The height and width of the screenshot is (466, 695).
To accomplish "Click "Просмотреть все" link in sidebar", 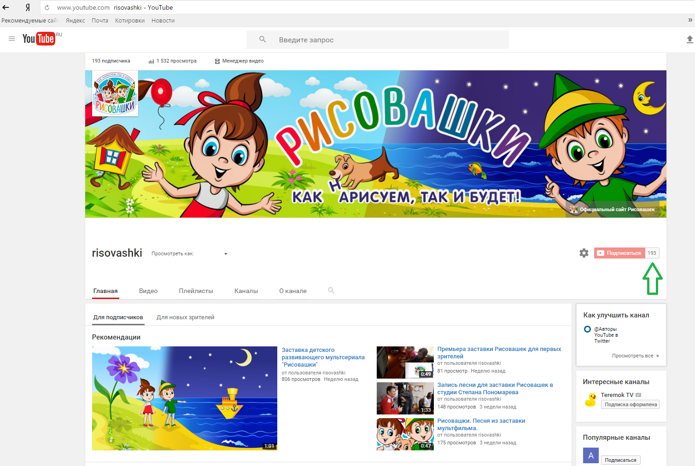I will coord(635,356).
